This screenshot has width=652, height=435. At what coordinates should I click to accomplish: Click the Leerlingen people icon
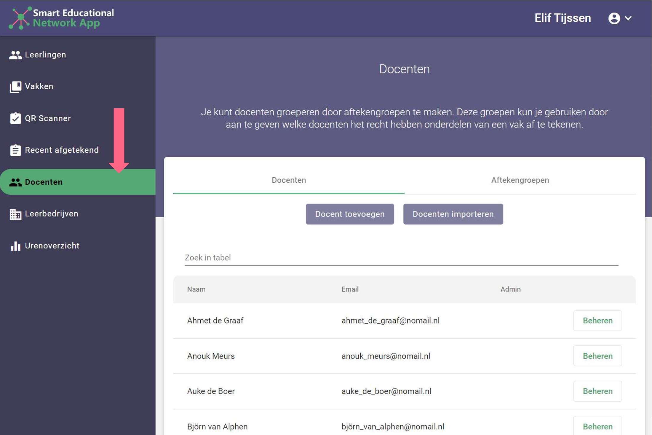(x=15, y=55)
